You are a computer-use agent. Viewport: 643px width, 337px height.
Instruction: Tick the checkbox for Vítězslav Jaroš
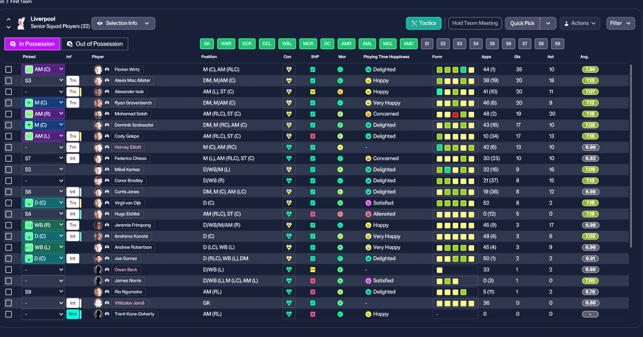tap(9, 303)
